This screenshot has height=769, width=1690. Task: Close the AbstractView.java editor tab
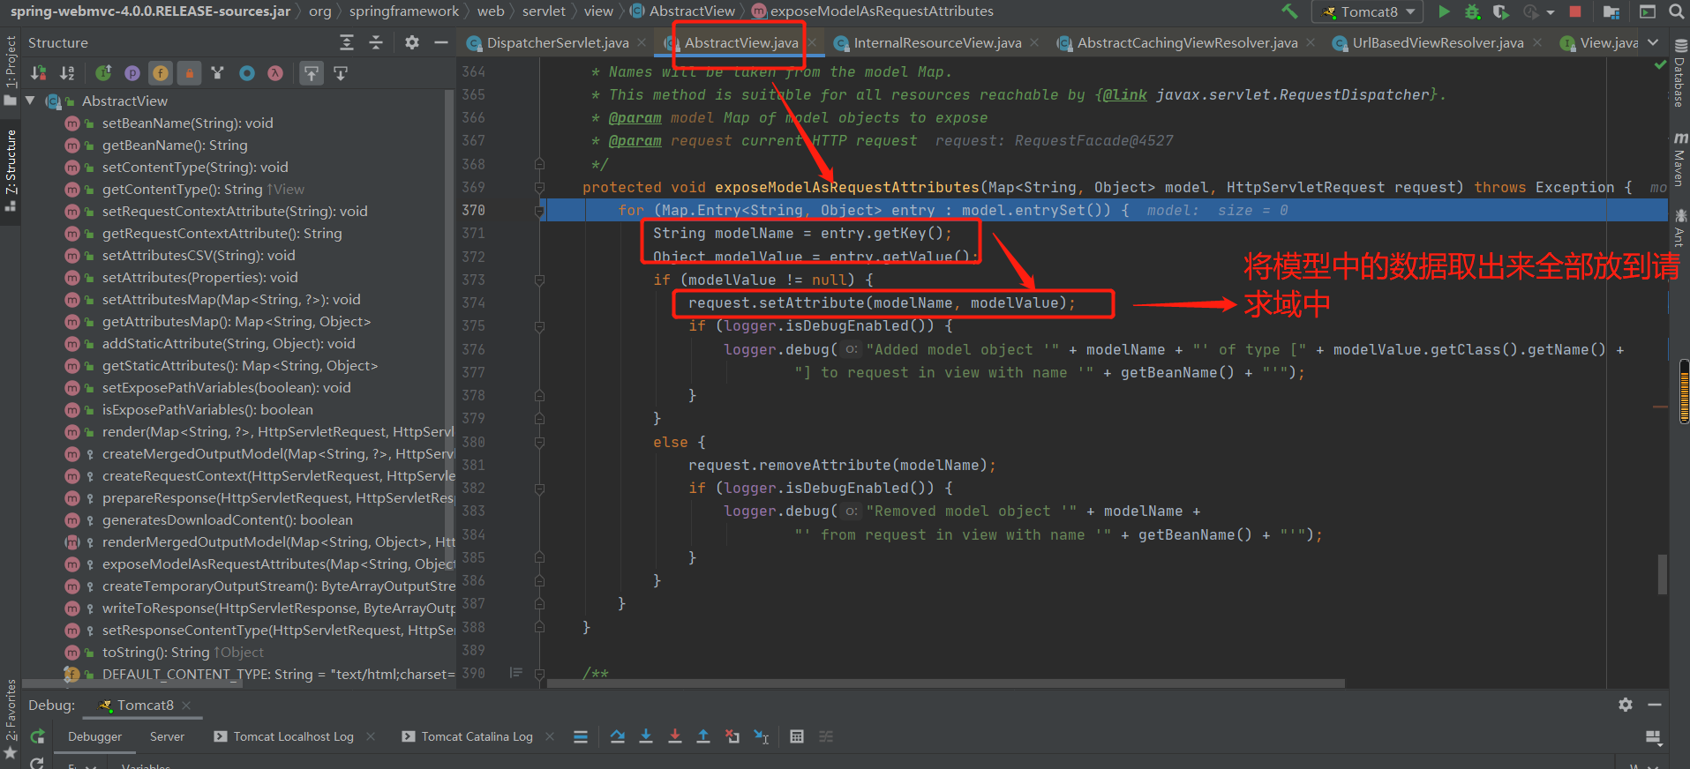tap(812, 42)
